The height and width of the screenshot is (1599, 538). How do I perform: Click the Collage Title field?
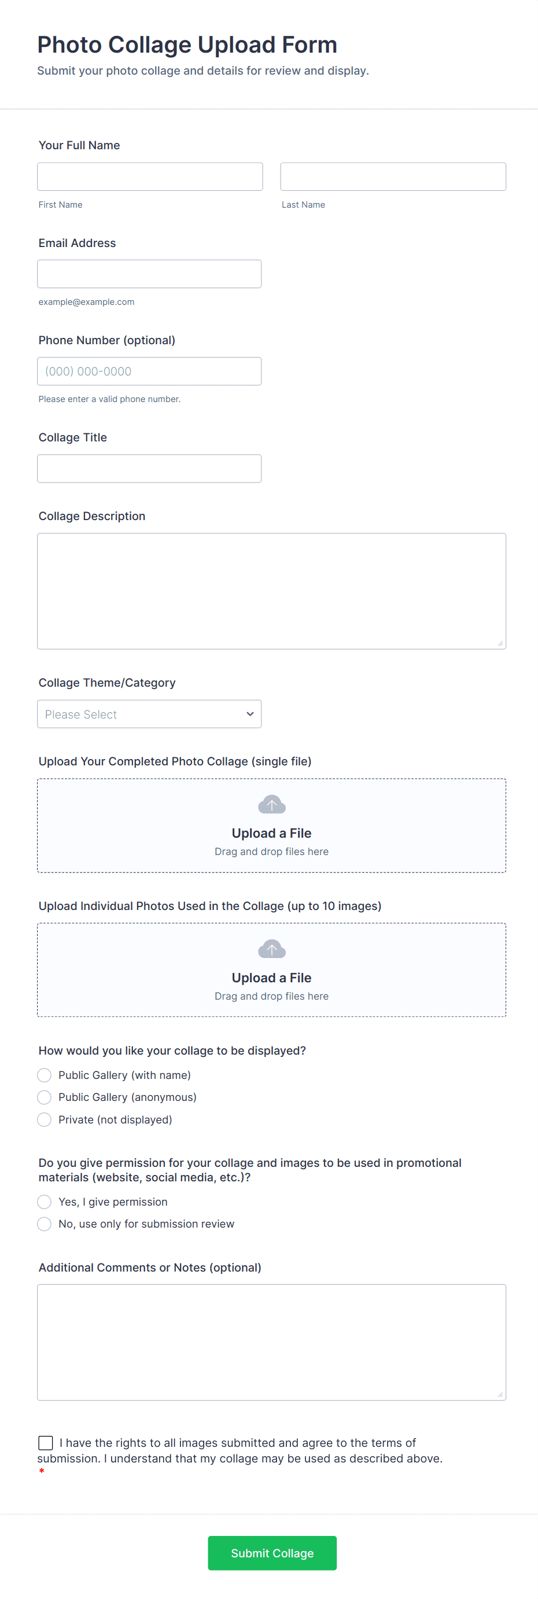click(x=149, y=469)
